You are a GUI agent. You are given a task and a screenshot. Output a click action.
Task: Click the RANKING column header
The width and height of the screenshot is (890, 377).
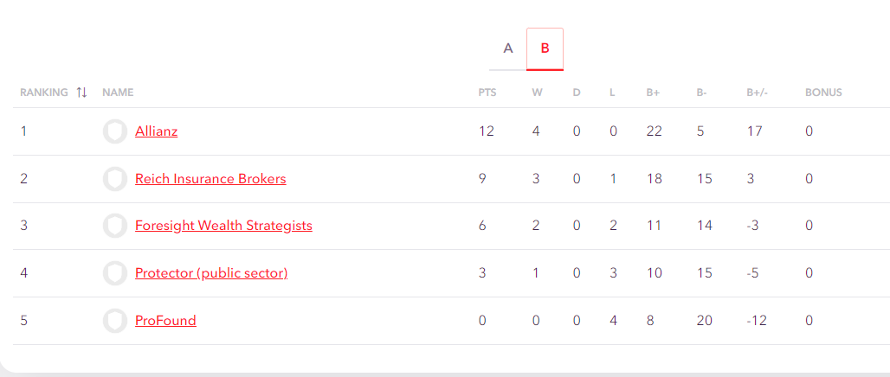click(x=44, y=93)
